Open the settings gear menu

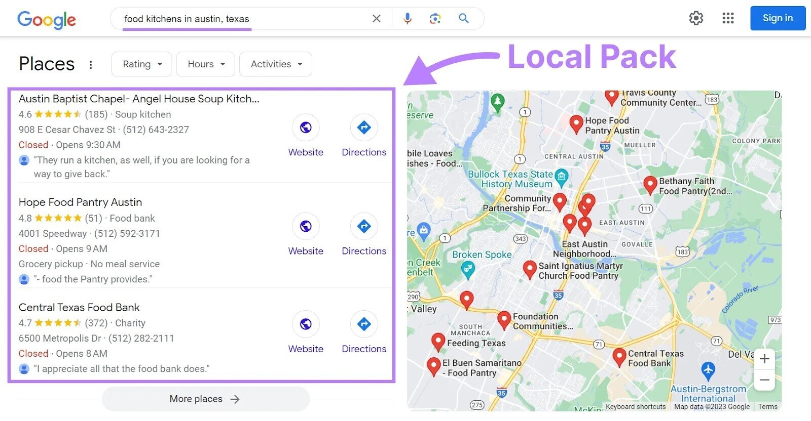point(696,19)
